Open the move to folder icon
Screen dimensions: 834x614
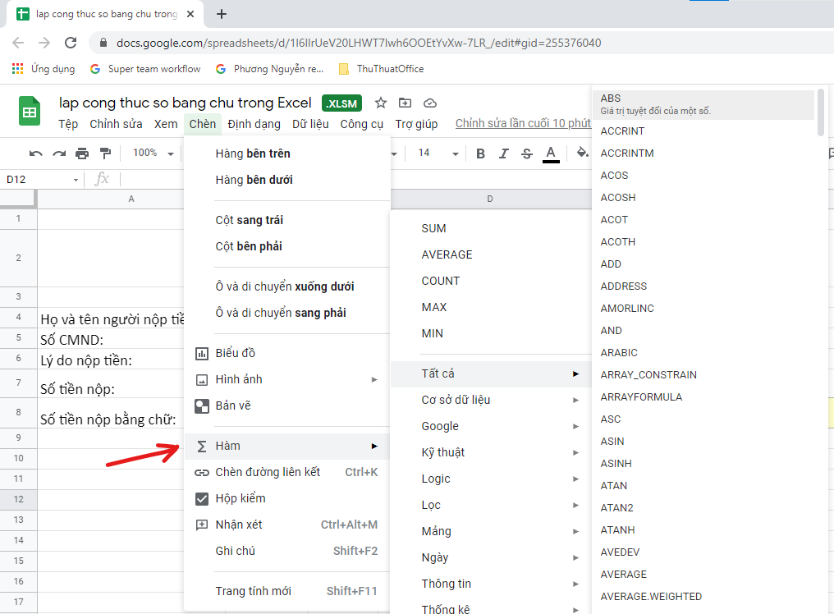click(x=404, y=103)
